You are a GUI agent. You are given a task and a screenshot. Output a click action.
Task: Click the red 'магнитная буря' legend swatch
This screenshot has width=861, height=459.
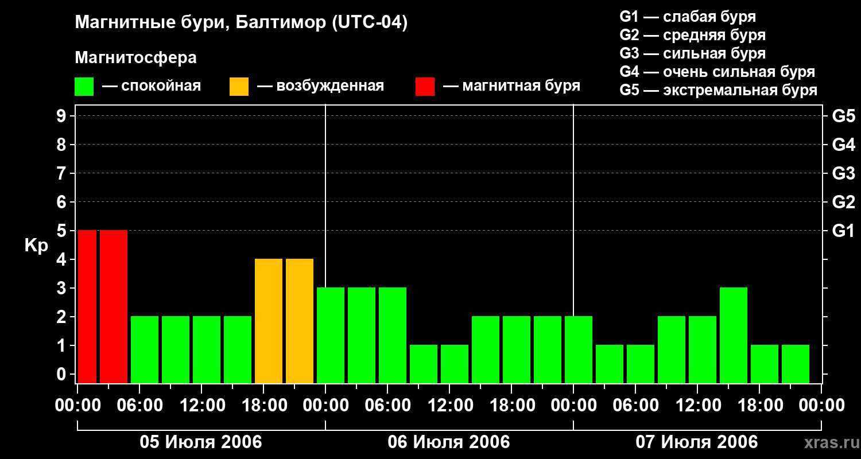(x=425, y=87)
